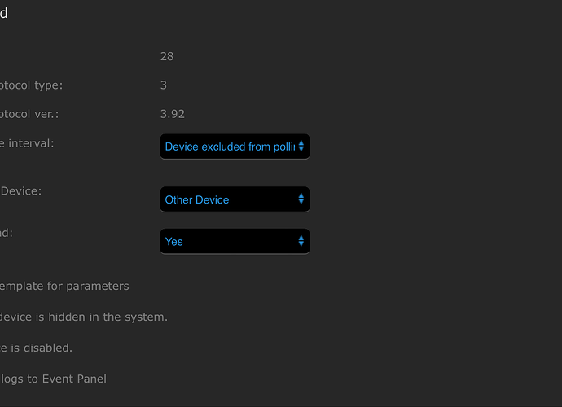This screenshot has width=562, height=407.
Task: Click the 'Other Device' text inside the selector
Action: 197,199
